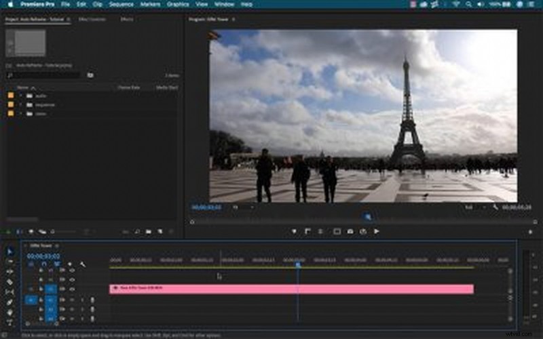Sort by the Name column header
543x339 pixels.
(x=23, y=87)
